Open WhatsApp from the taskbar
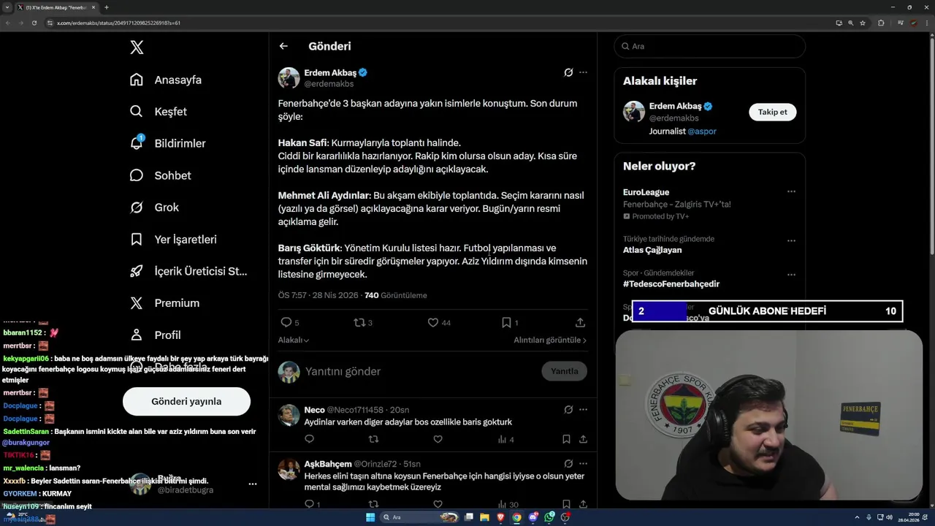Viewport: 935px width, 526px height. tap(549, 517)
